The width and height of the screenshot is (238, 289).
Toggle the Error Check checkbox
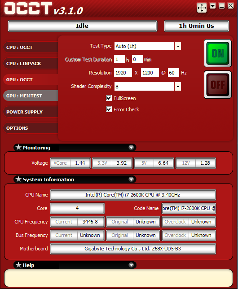point(109,109)
